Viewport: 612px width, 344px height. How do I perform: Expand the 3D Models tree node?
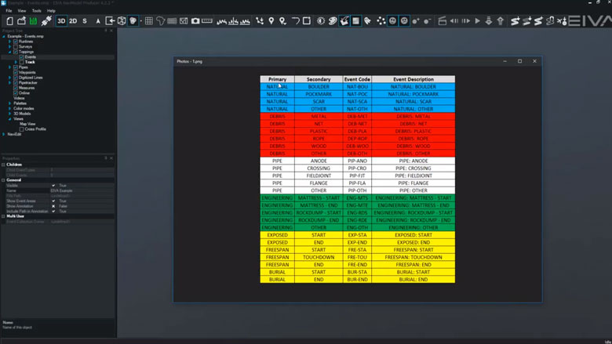[x=10, y=114]
